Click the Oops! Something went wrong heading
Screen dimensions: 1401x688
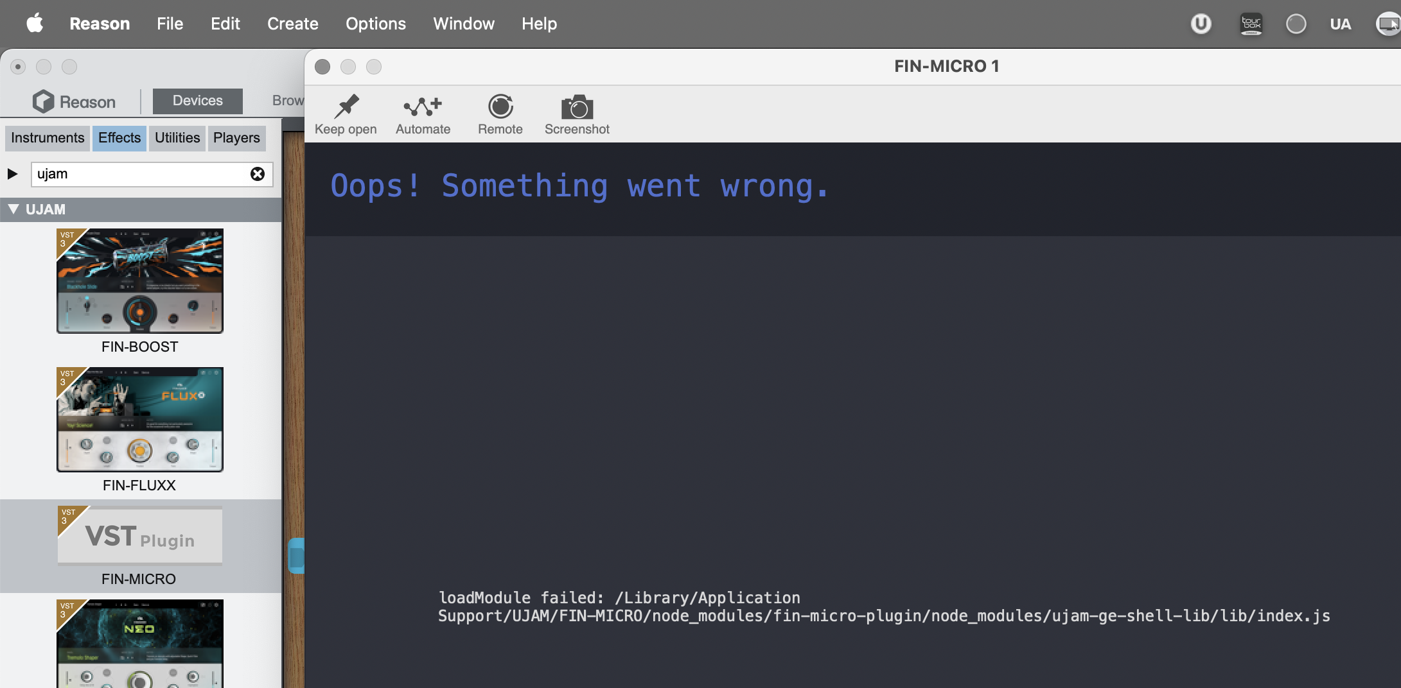click(579, 186)
